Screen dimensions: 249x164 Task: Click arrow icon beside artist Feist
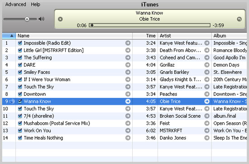coord(207,123)
